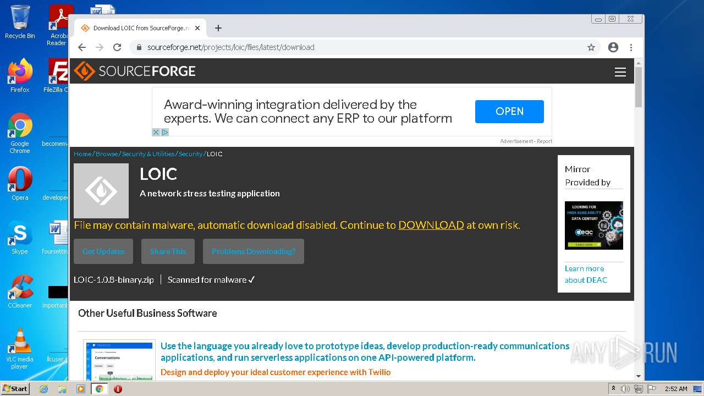Click the Problems Downloading? button
Viewport: 704px width, 396px height.
(x=254, y=251)
